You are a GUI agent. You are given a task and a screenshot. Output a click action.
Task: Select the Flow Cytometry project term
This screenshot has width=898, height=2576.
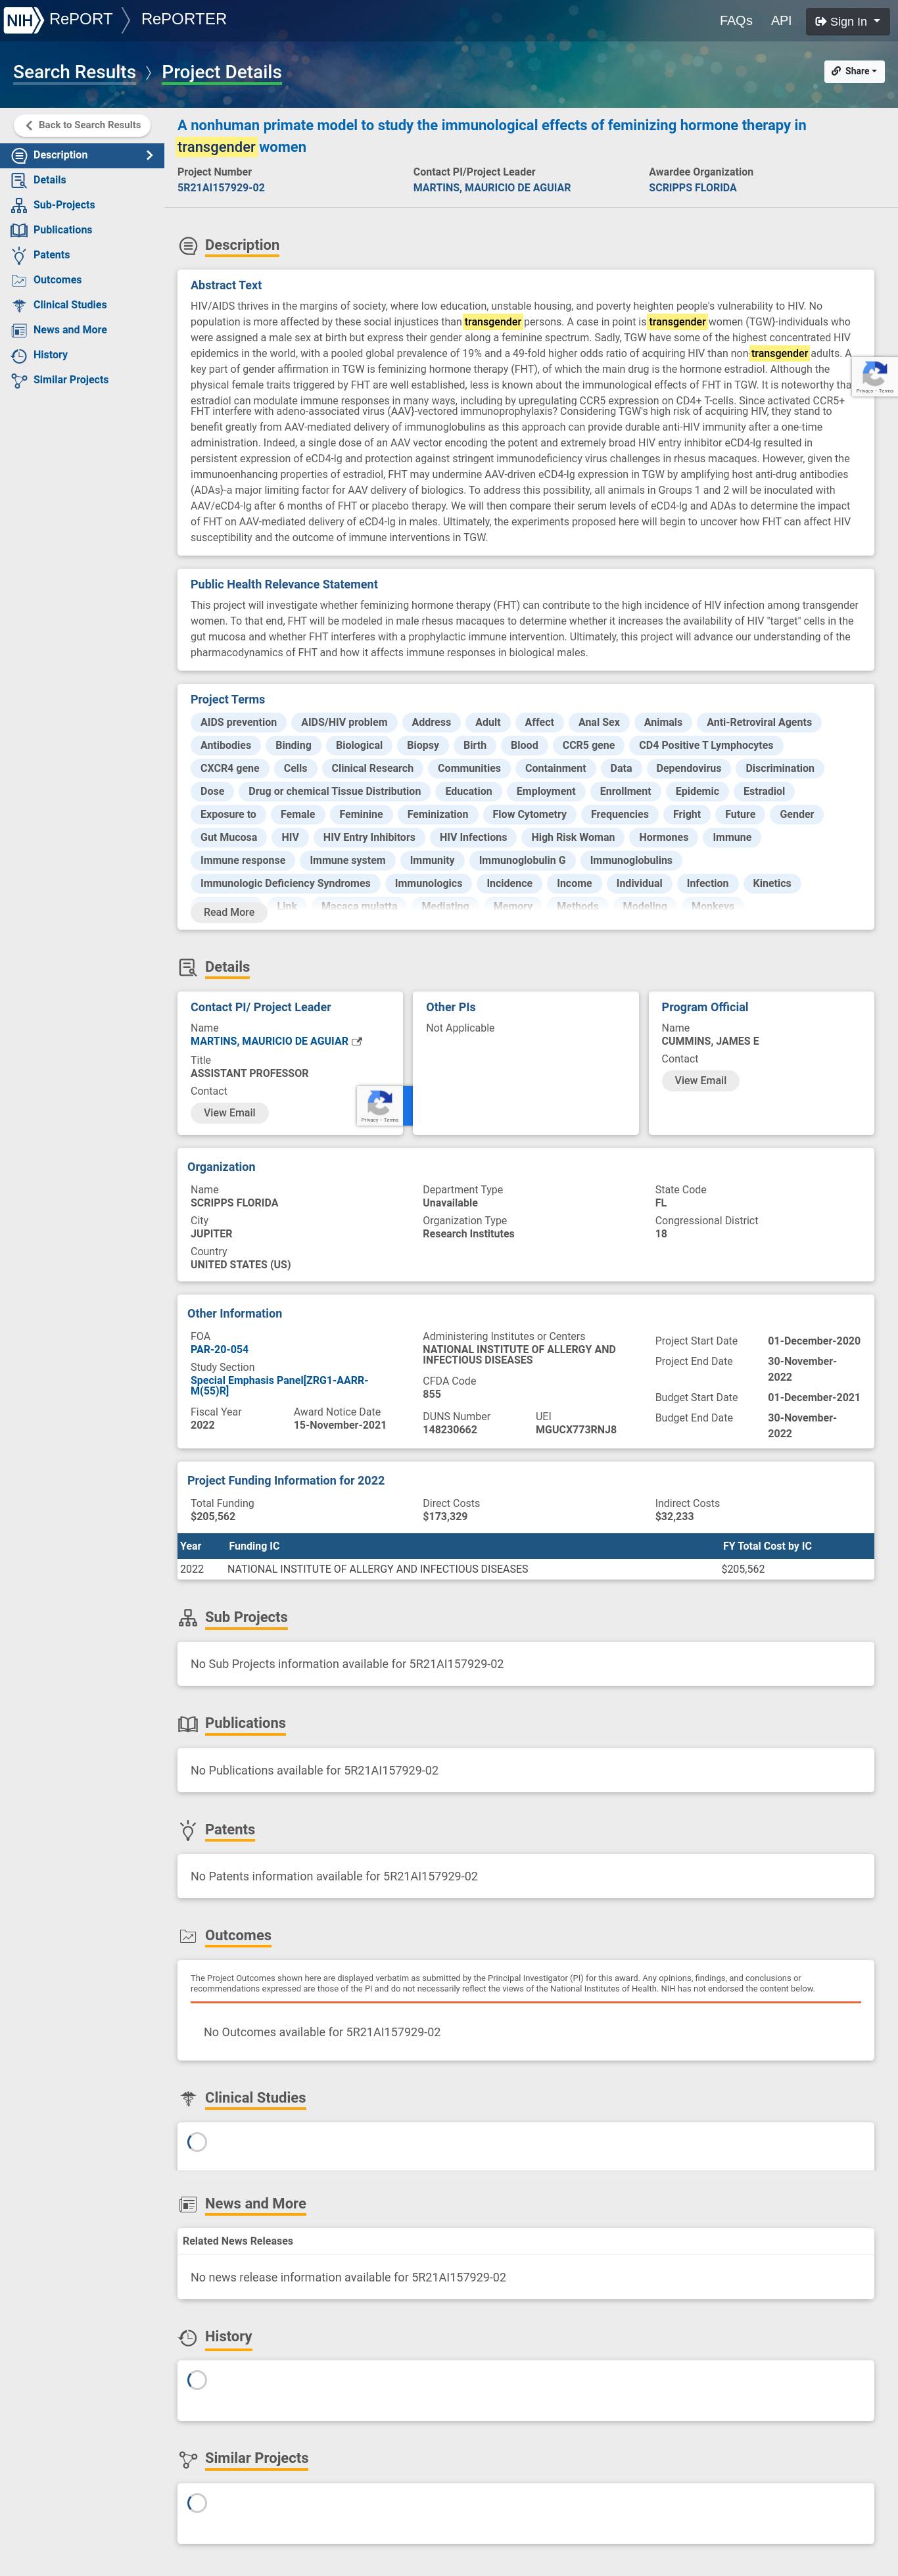(529, 814)
